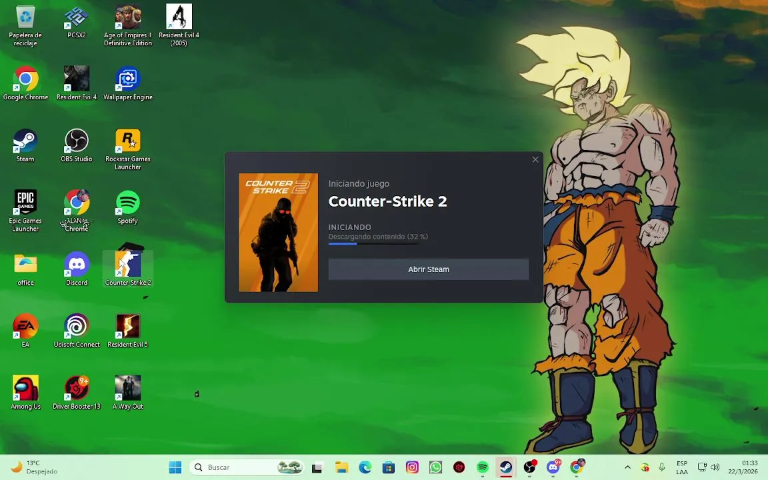Open the red gear app on the taskbar

pos(459,467)
